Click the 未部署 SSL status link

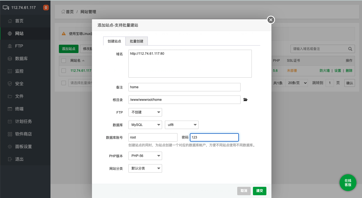click(x=292, y=71)
